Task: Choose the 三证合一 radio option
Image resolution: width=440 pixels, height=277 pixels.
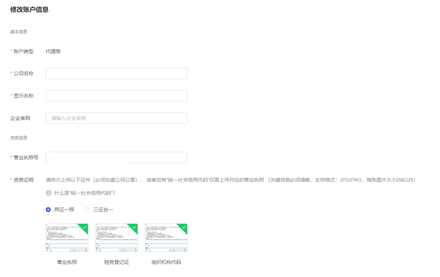Action: [x=87, y=210]
